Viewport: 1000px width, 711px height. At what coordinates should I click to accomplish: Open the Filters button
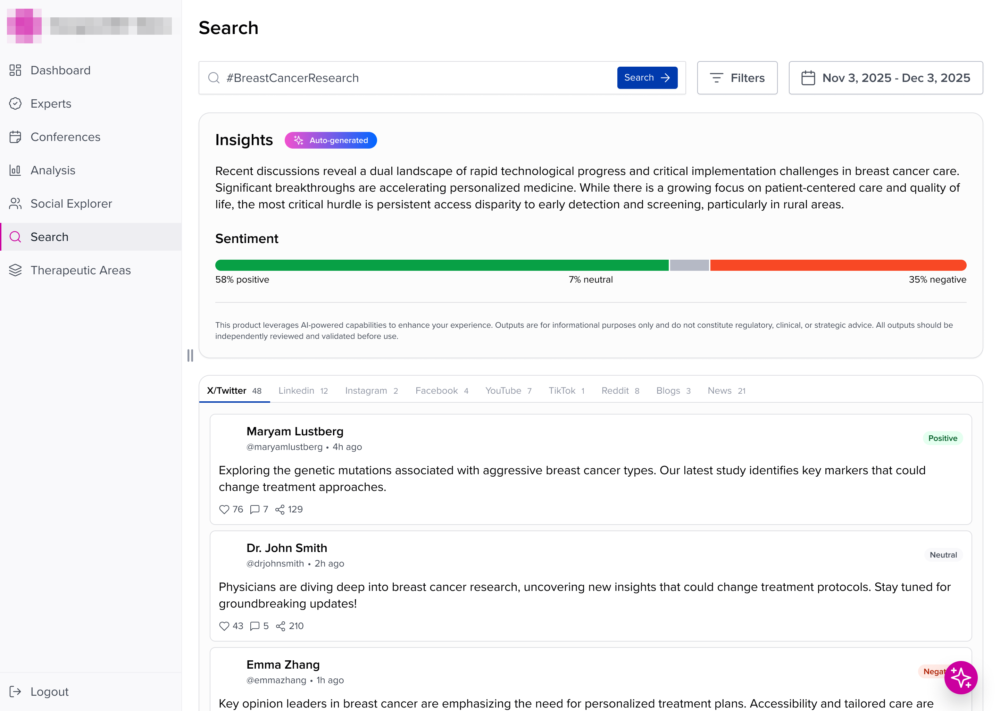(x=737, y=77)
